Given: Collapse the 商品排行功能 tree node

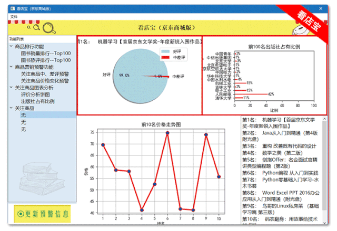Looking at the screenshot, I should (11, 46).
